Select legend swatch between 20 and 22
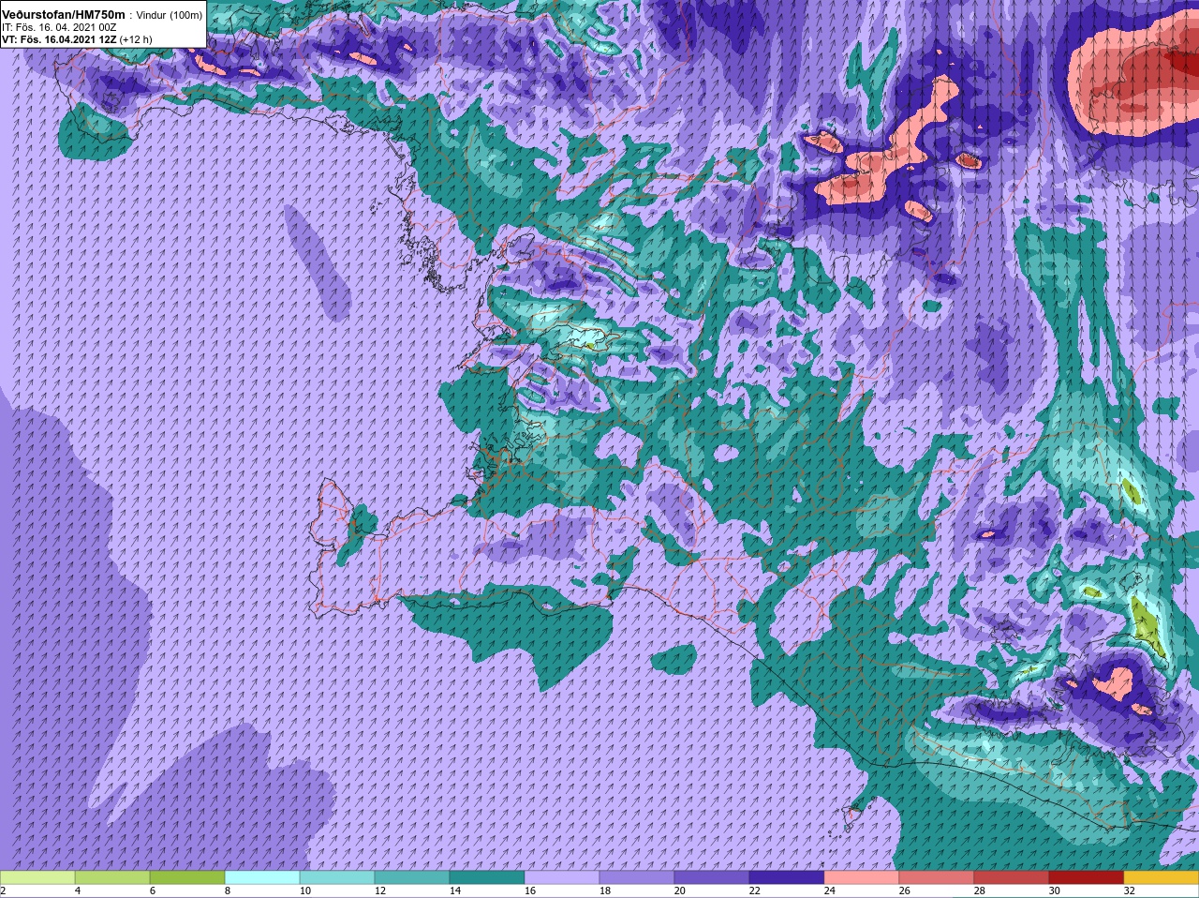 tap(712, 877)
